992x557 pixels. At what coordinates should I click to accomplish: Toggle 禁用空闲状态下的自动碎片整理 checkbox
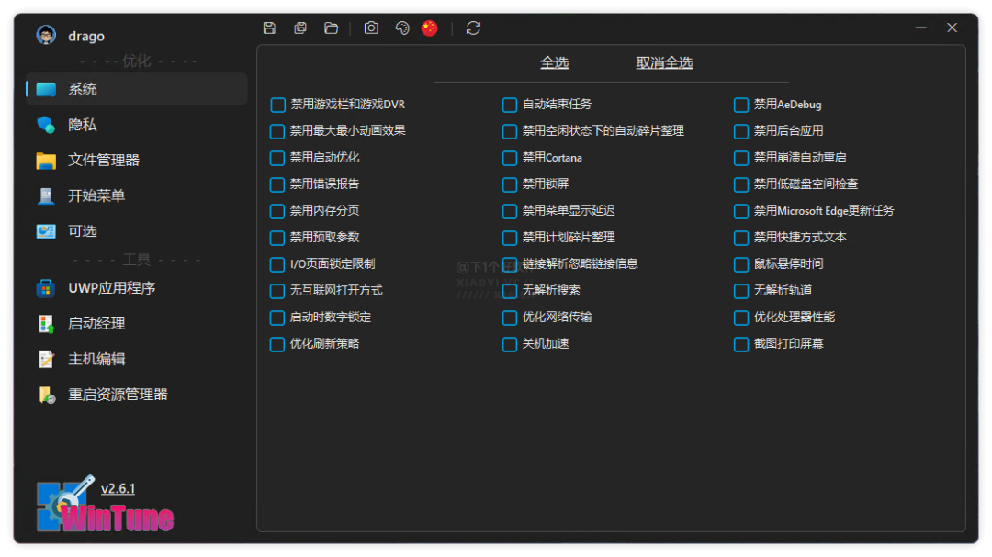coord(509,131)
